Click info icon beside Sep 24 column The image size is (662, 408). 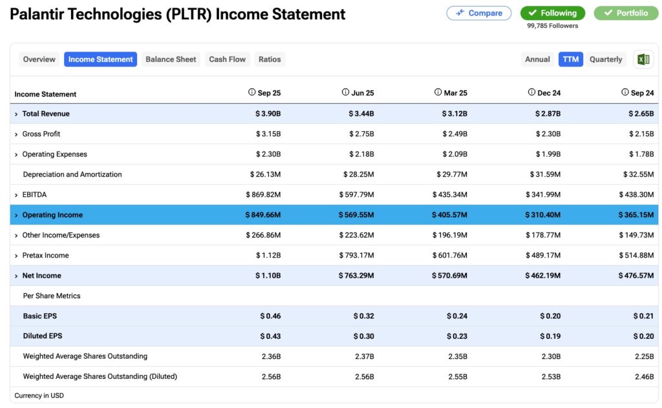coord(625,92)
